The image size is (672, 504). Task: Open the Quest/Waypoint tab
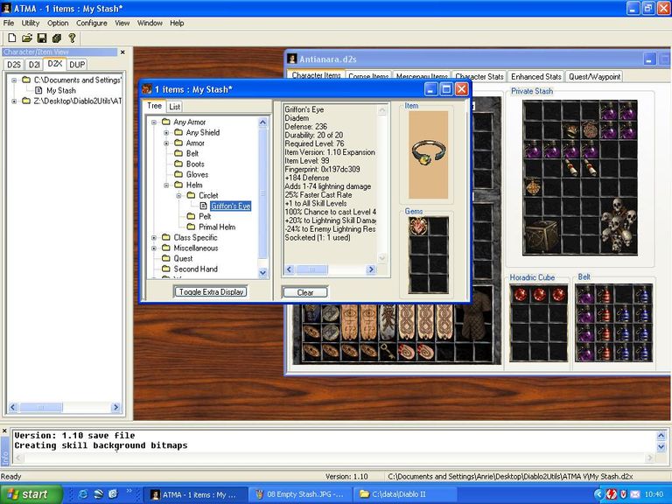tap(594, 77)
